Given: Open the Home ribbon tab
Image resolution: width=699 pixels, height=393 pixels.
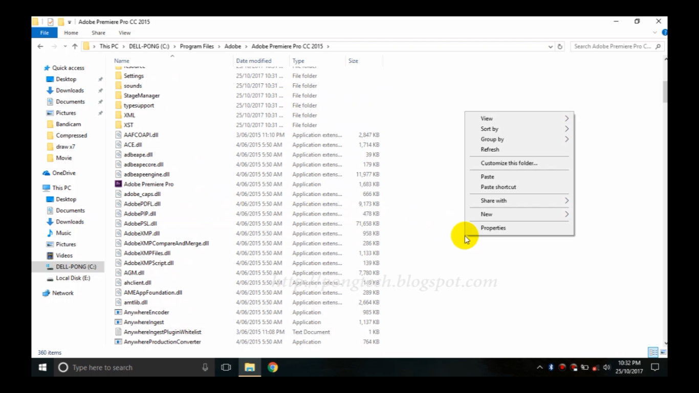Looking at the screenshot, I should (71, 33).
